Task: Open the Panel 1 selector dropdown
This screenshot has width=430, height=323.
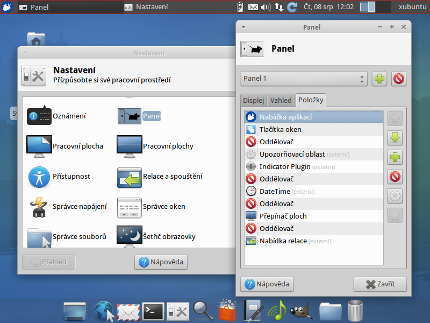Action: tap(304, 79)
